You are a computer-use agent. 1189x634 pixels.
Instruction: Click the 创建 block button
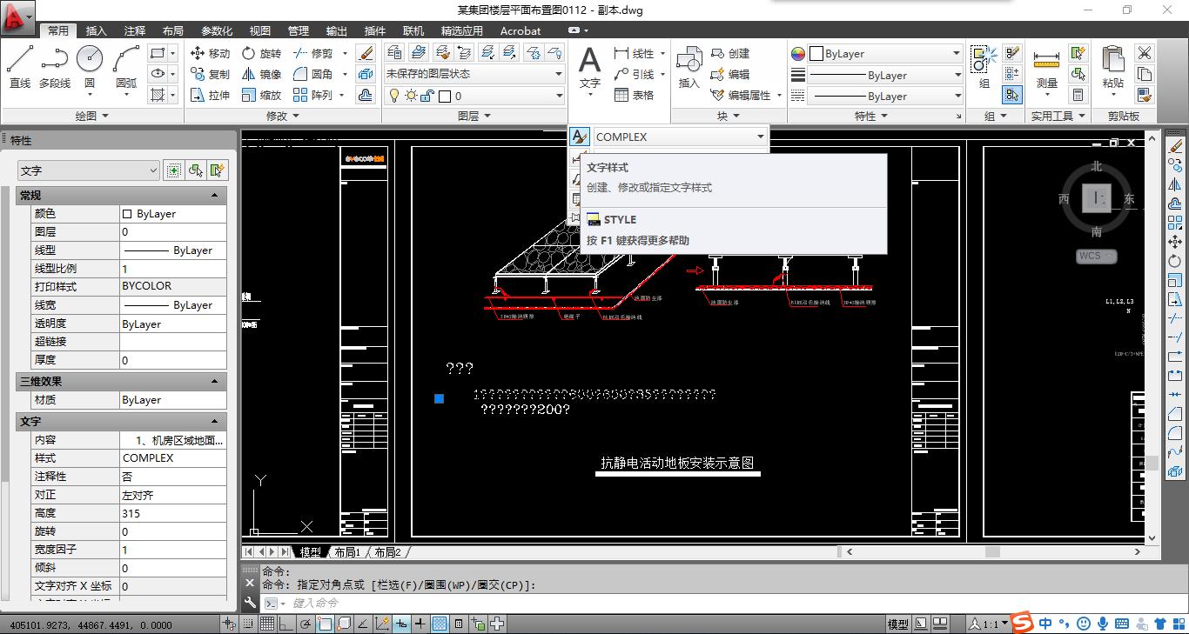(x=730, y=53)
